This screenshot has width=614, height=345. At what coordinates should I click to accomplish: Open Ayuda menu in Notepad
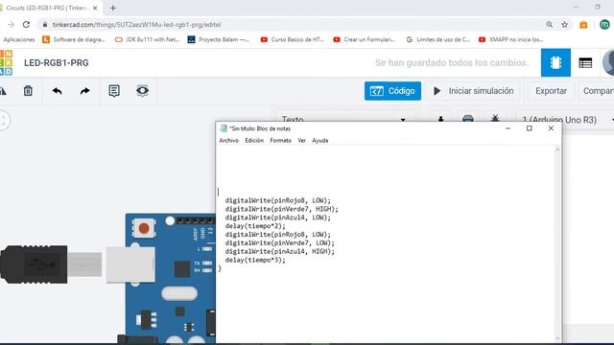(x=319, y=141)
